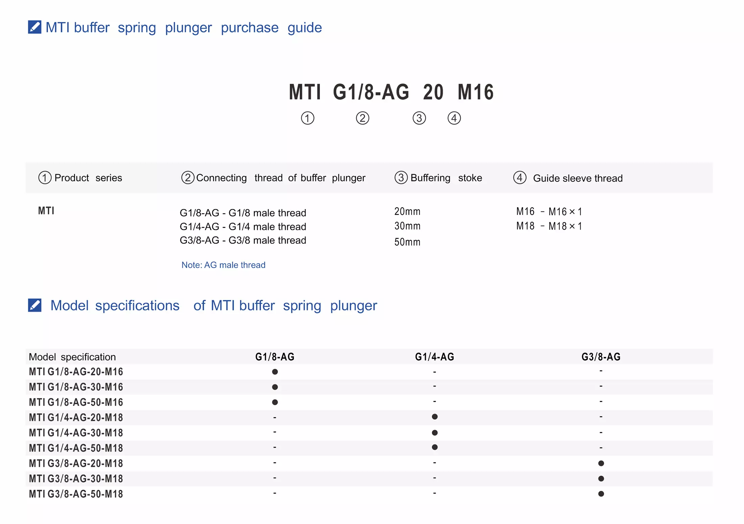Click the G3/8-AG column header in the table
The image size is (744, 524).
point(601,357)
